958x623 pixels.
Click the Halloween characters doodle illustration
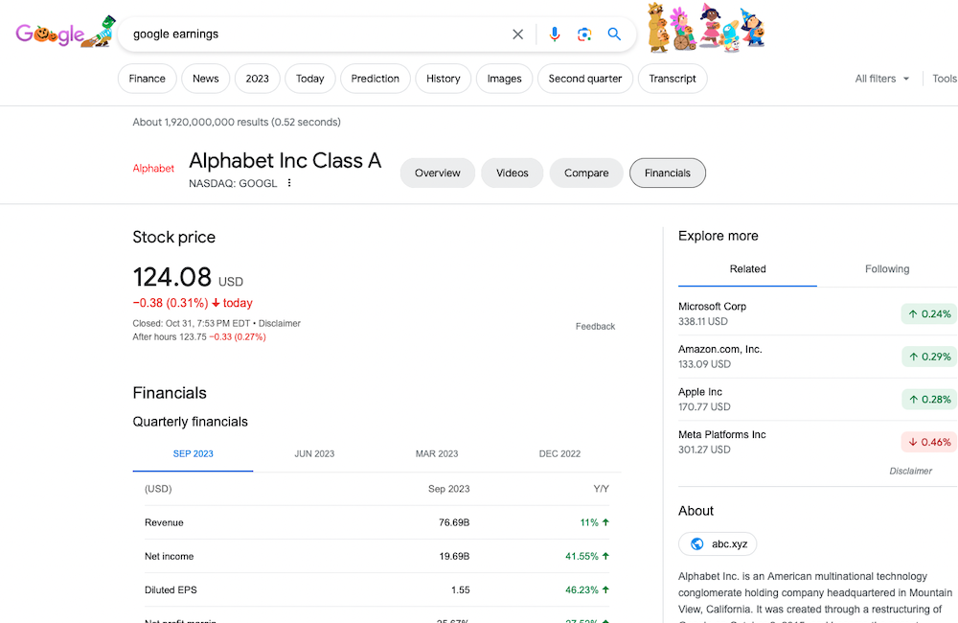pos(705,28)
